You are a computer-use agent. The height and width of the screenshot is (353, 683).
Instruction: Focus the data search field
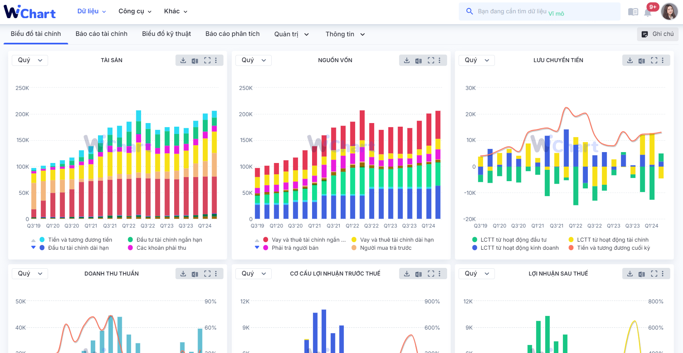(x=539, y=11)
